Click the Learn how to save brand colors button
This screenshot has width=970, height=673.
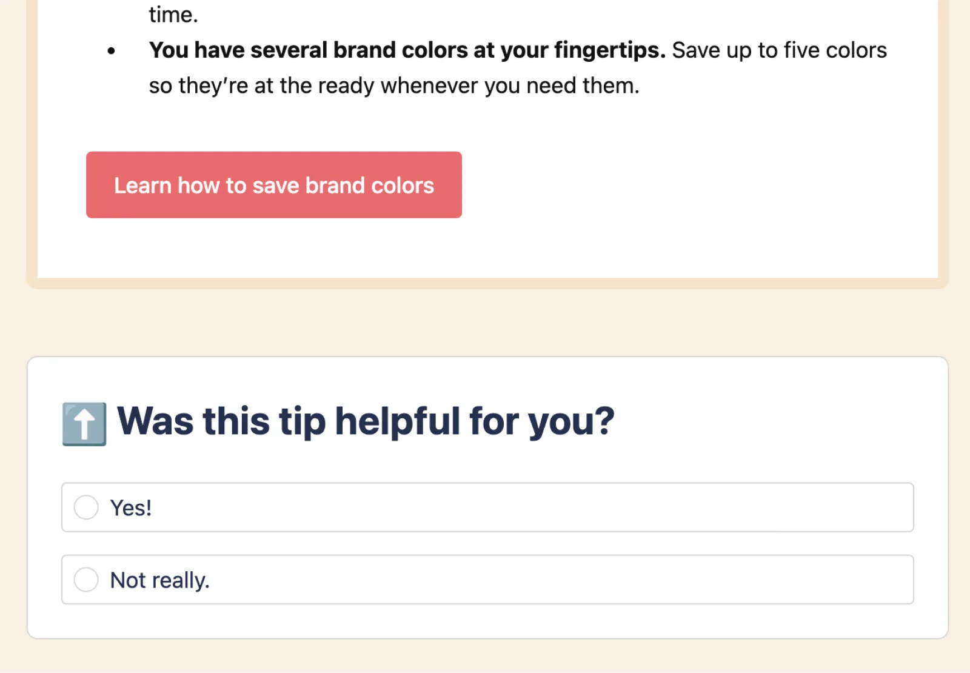coord(274,185)
